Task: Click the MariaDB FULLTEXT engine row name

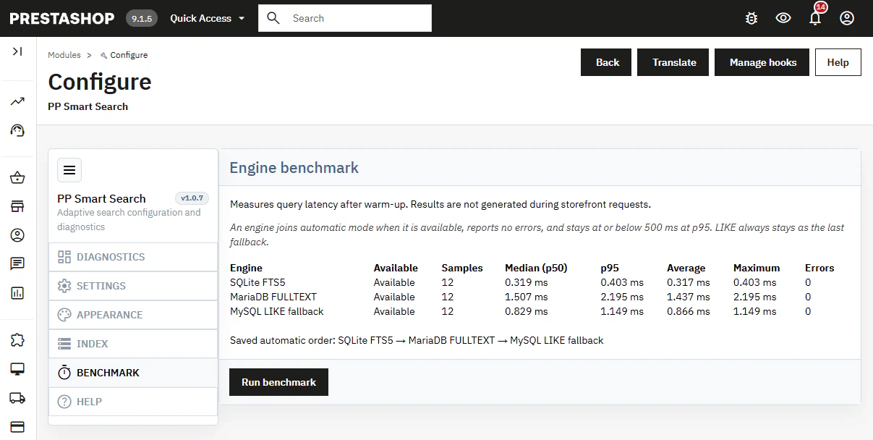Action: (273, 297)
